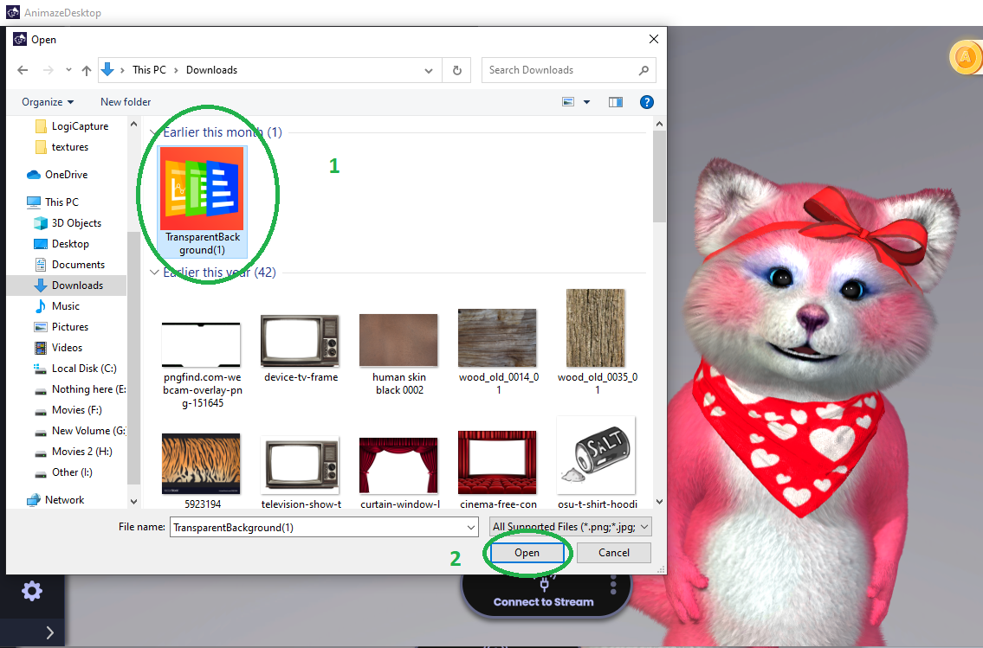Click the Open button

tap(527, 553)
